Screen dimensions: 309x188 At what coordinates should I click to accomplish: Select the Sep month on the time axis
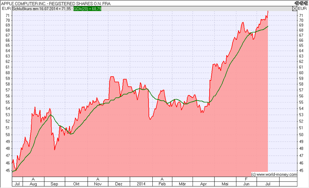click(54, 184)
